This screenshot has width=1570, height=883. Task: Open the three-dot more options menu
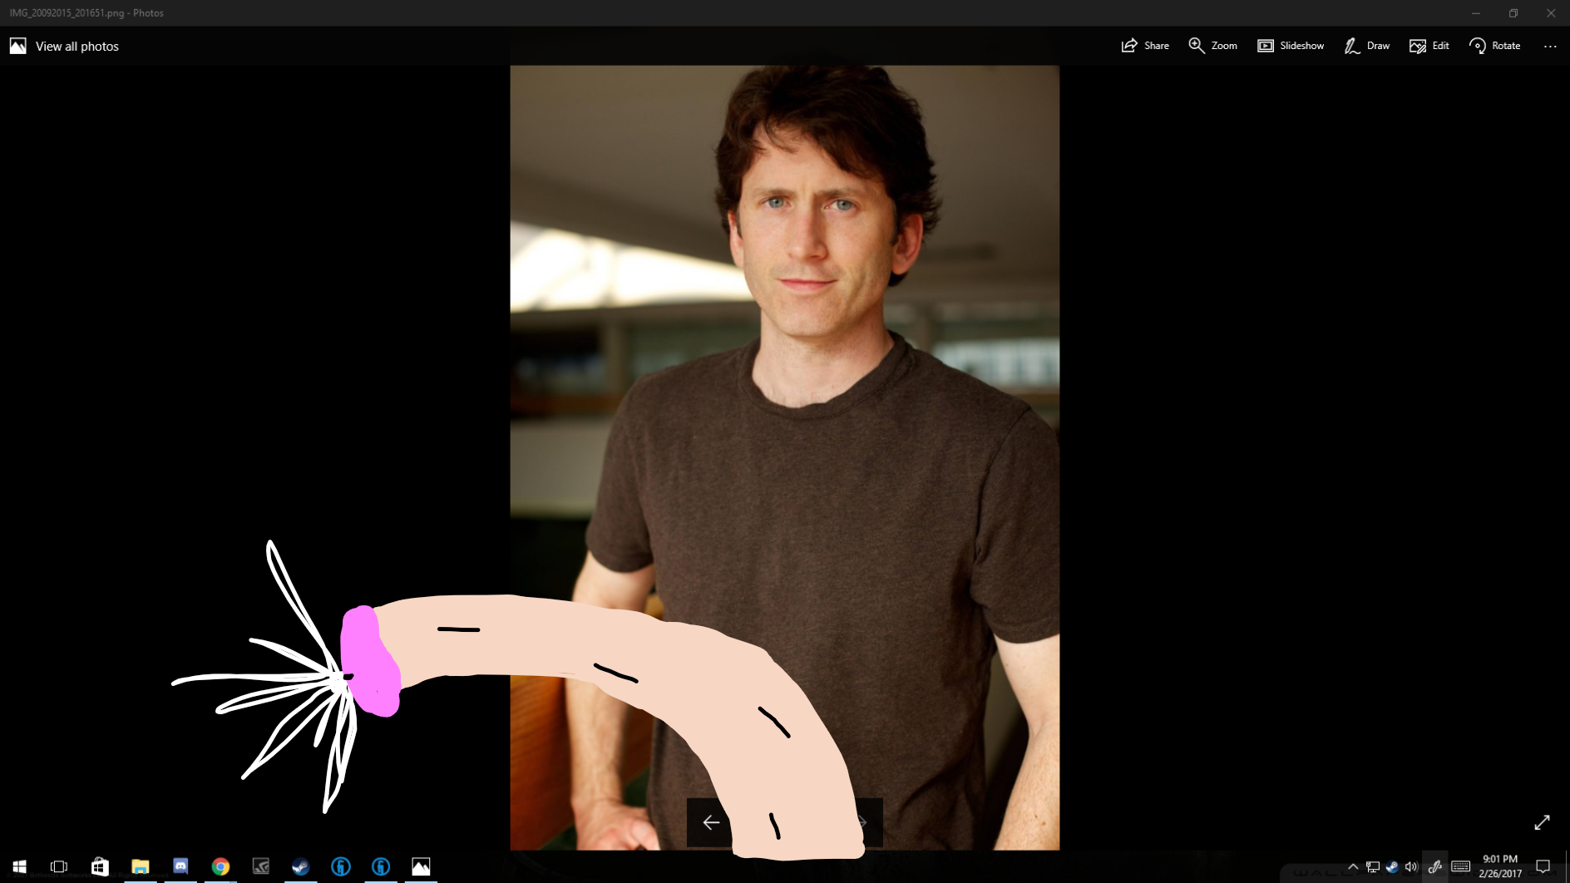[x=1550, y=47]
